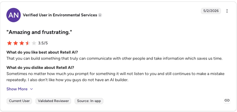
Task: Click the first red rating star
Action: (9, 43)
